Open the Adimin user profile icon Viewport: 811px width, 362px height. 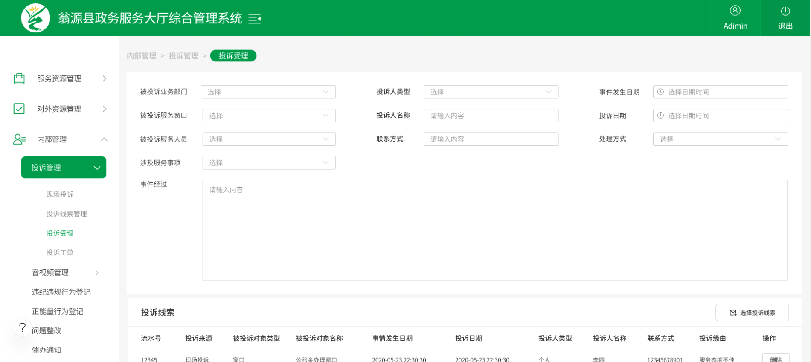point(735,11)
